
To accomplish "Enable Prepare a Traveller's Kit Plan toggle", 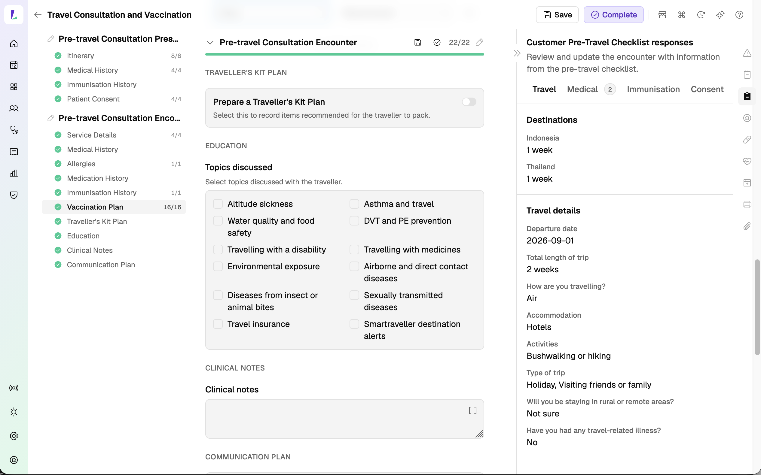I will (x=469, y=102).
